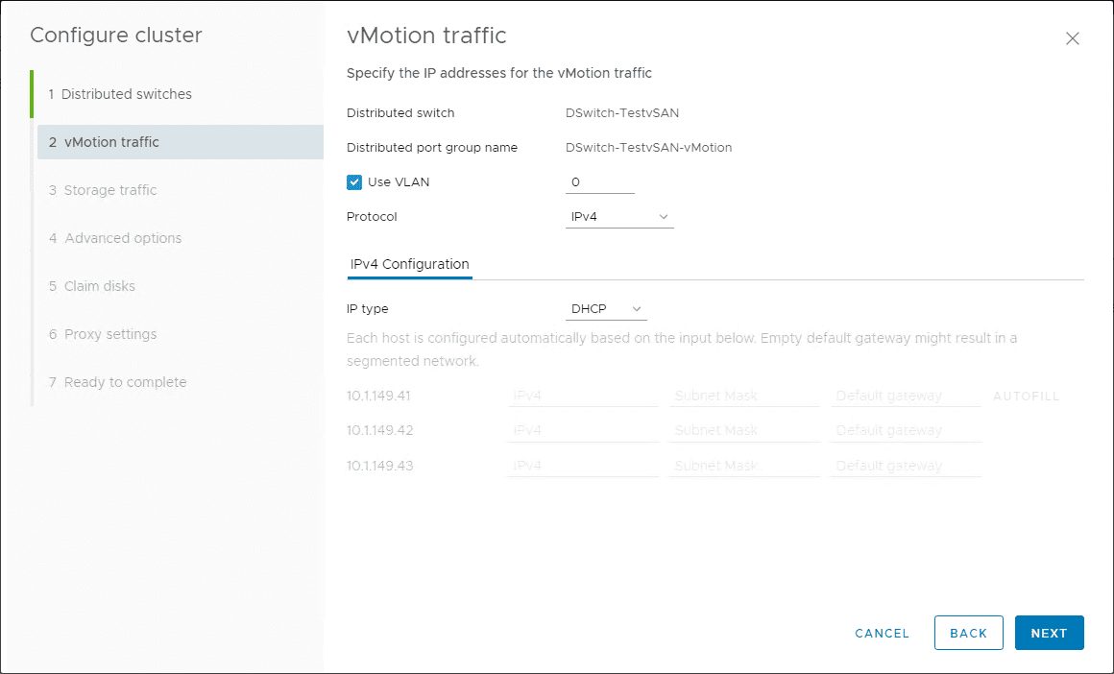Viewport: 1114px width, 674px height.
Task: Select step 2 vMotion traffic
Action: pyautogui.click(x=111, y=142)
